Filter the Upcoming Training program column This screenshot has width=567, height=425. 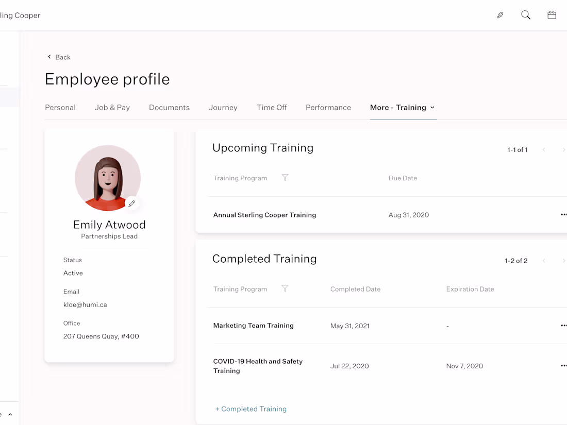(285, 178)
